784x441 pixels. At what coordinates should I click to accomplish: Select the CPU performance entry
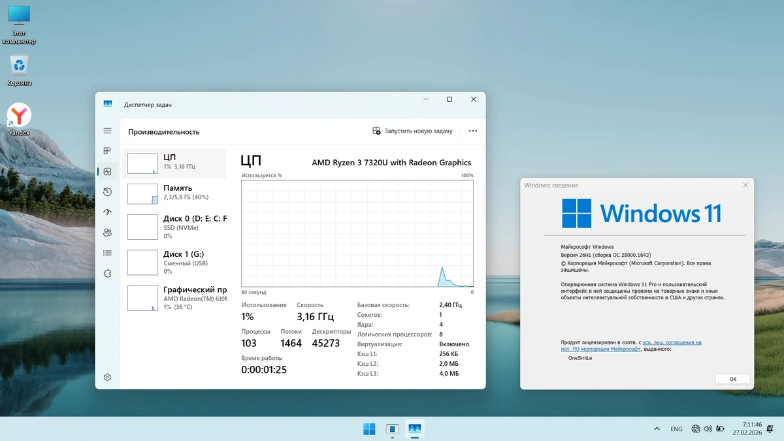pos(174,163)
